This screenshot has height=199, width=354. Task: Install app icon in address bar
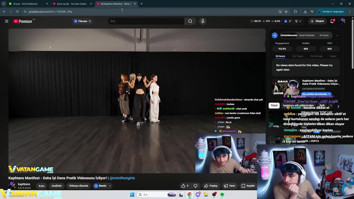[280, 12]
